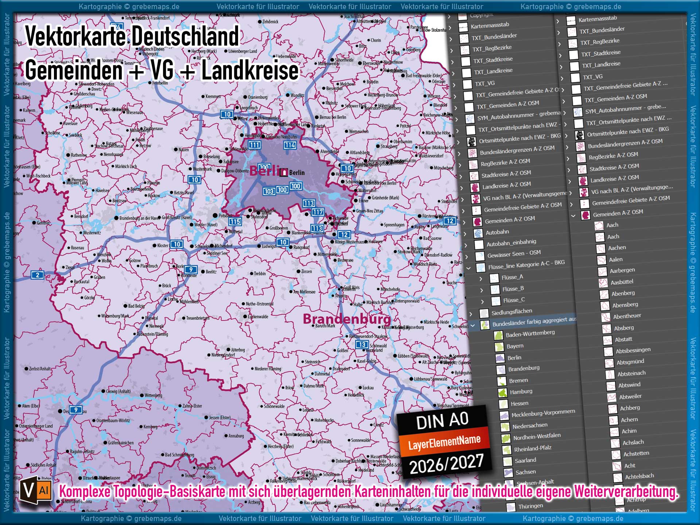Click the Gewässer Seen - OSM thumbnail

click(x=480, y=256)
